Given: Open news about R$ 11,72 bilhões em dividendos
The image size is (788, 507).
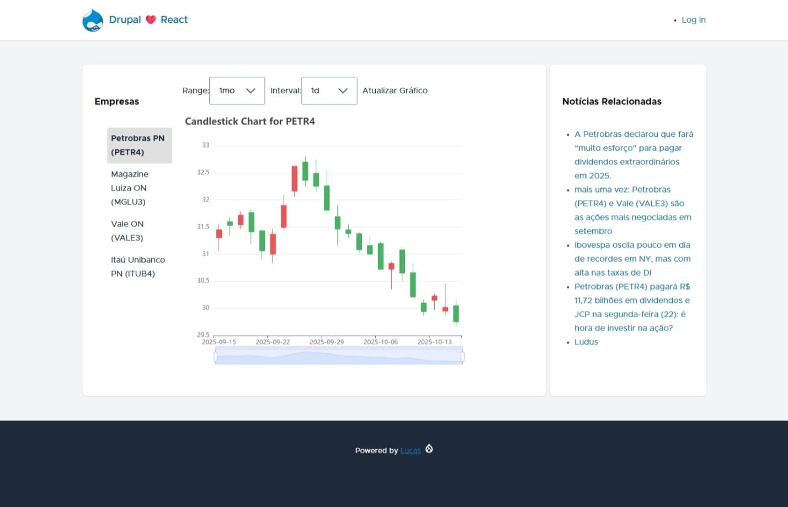Looking at the screenshot, I should (x=632, y=307).
